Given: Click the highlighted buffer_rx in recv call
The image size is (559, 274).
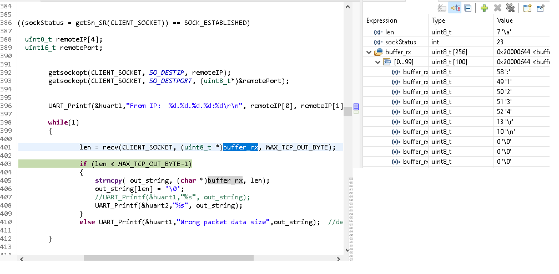Looking at the screenshot, I should point(240,147).
